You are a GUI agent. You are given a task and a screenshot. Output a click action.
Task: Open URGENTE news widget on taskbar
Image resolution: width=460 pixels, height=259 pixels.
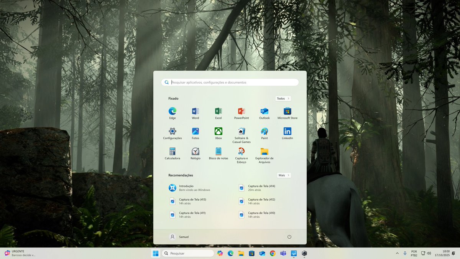click(x=20, y=253)
